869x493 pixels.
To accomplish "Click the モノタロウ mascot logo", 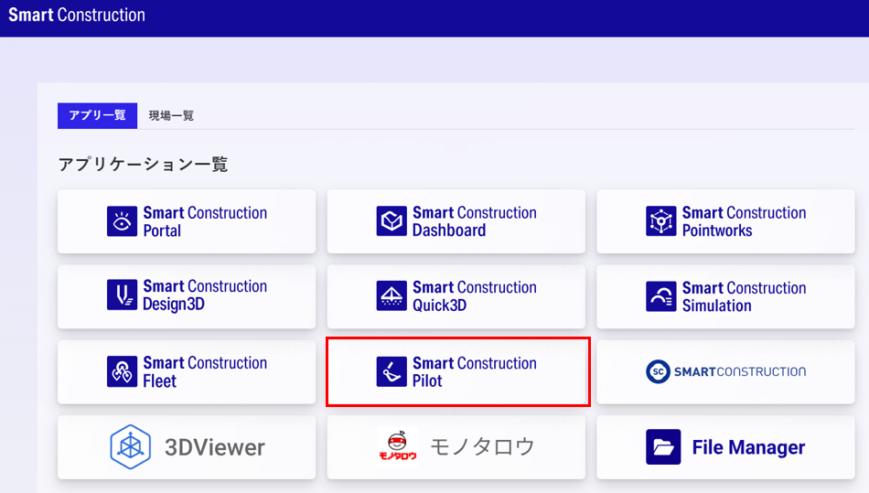I will pyautogui.click(x=397, y=446).
